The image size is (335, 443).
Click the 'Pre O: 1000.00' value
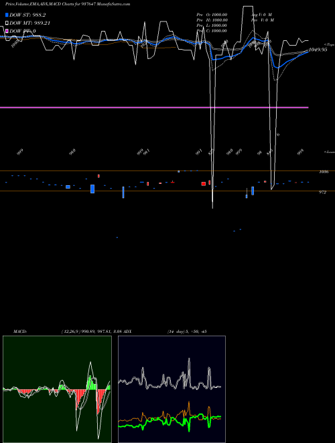pos(212,15)
